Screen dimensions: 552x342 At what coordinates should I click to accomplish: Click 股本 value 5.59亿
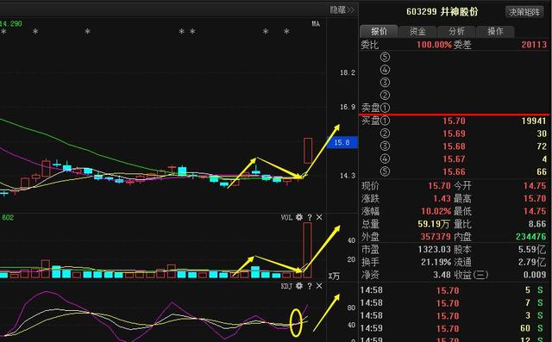(x=532, y=249)
